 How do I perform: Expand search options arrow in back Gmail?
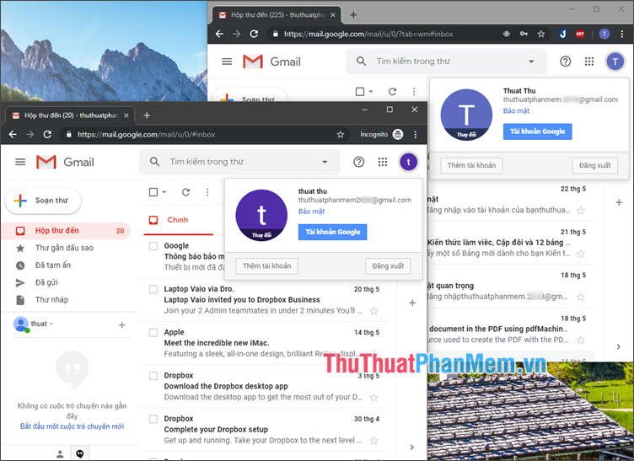point(531,62)
